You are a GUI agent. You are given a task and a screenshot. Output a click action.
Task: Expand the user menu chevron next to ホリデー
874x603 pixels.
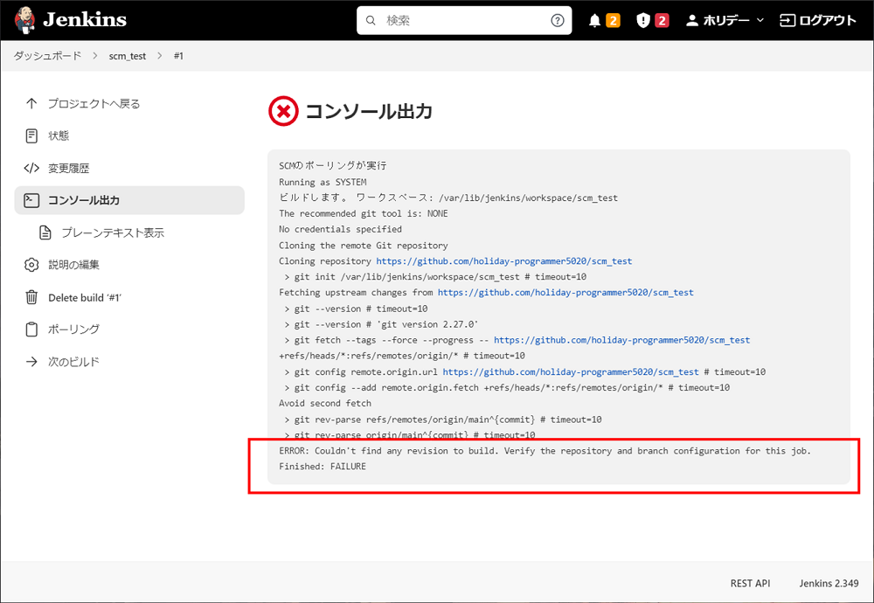(x=760, y=21)
